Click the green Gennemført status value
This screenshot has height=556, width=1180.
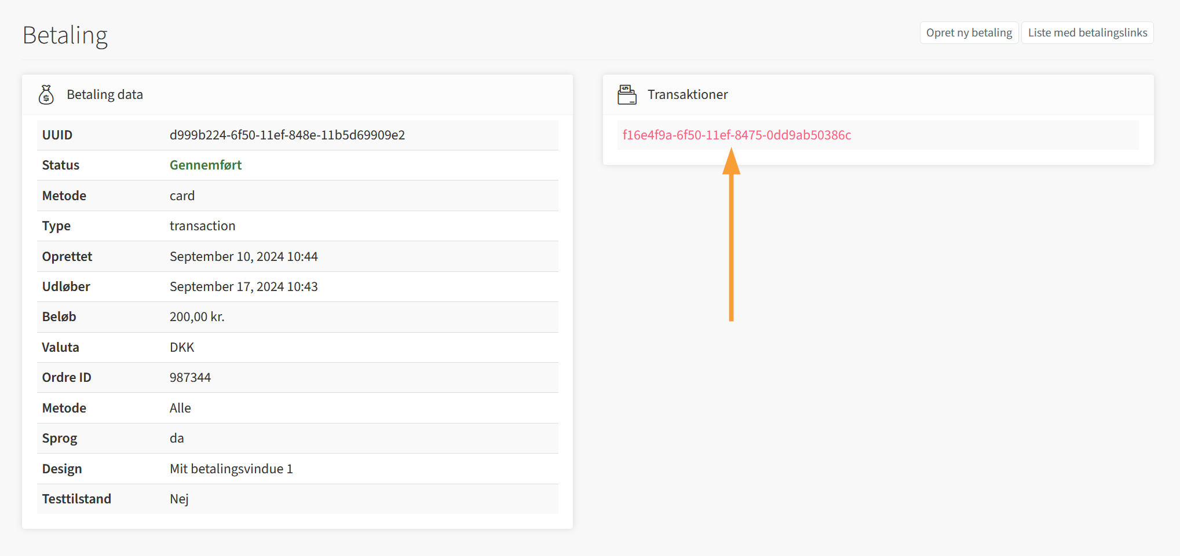[x=206, y=165]
